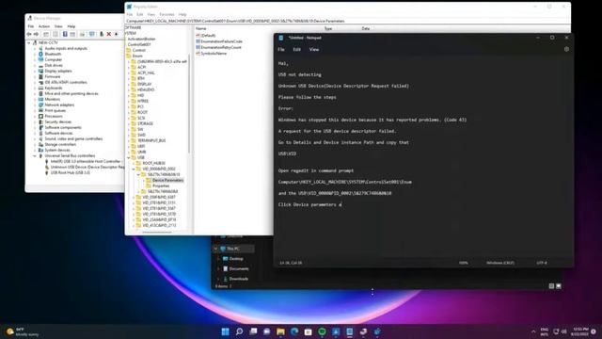Select the ACPI key in Registry Editor
This screenshot has height=339, width=602.
(x=142, y=67)
